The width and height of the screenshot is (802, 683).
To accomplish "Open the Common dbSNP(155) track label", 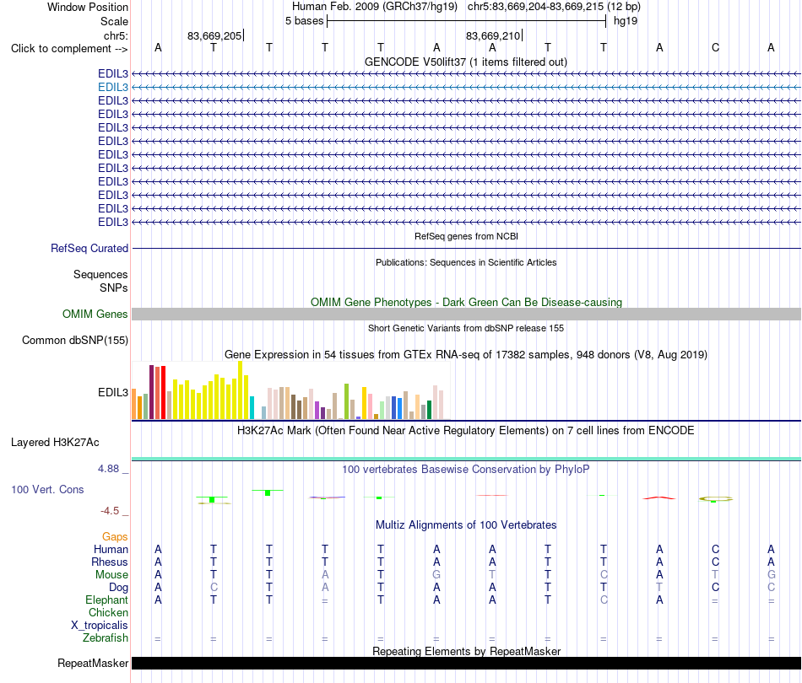I will click(75, 340).
